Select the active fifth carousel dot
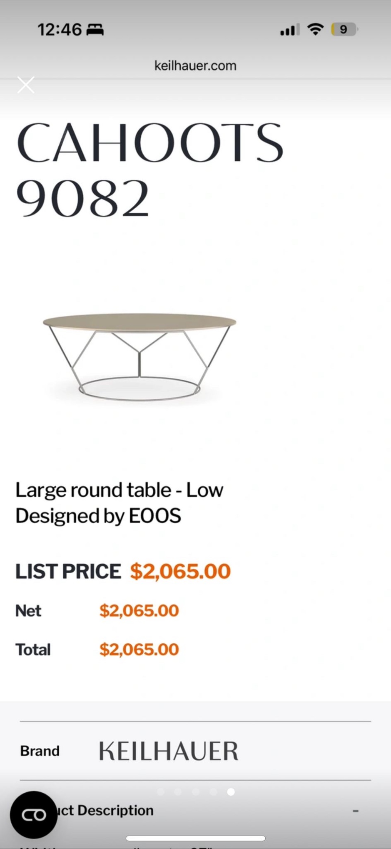The width and height of the screenshot is (391, 849). click(x=231, y=792)
